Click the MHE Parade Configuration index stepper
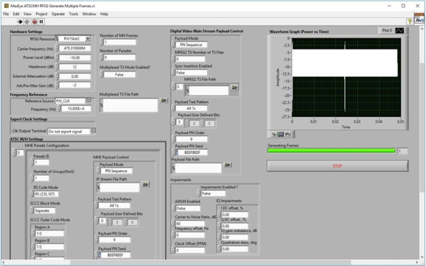 [x=14, y=152]
